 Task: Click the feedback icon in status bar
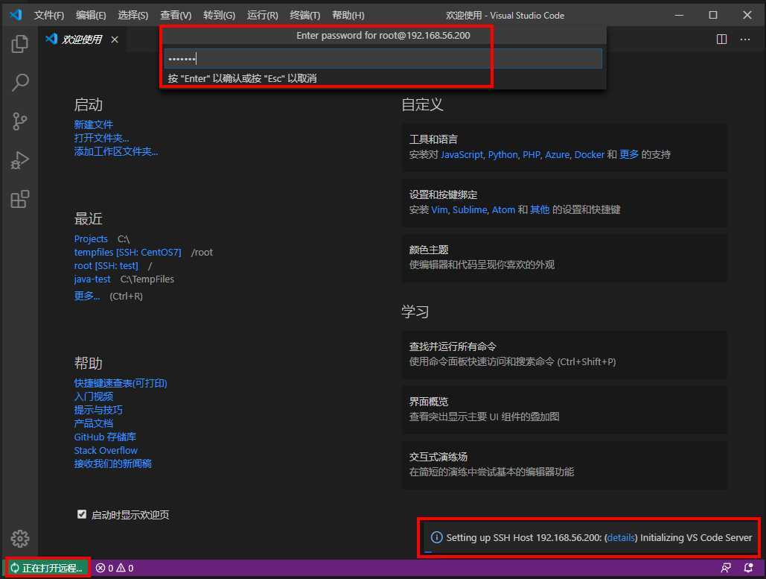726,568
